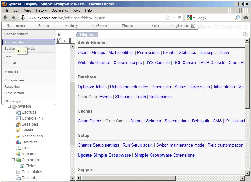Screen dimensions: 251x182
Task: Bookmark this page with the star icon
Action: point(168,18)
